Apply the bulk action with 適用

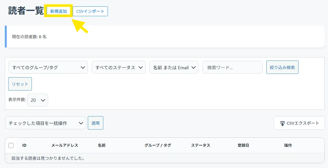pos(96,123)
